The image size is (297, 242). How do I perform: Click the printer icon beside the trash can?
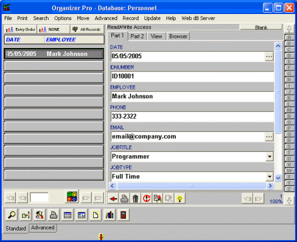pos(125,199)
